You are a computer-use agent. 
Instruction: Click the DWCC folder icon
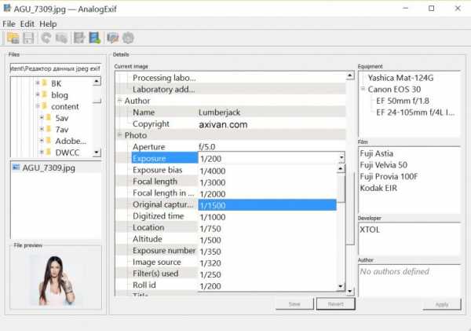[x=49, y=153]
